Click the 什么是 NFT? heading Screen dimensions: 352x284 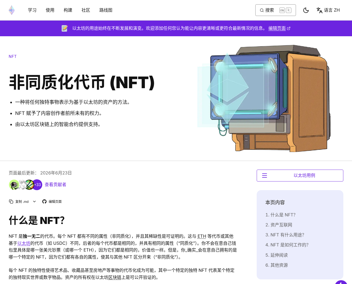pyautogui.click(x=37, y=220)
